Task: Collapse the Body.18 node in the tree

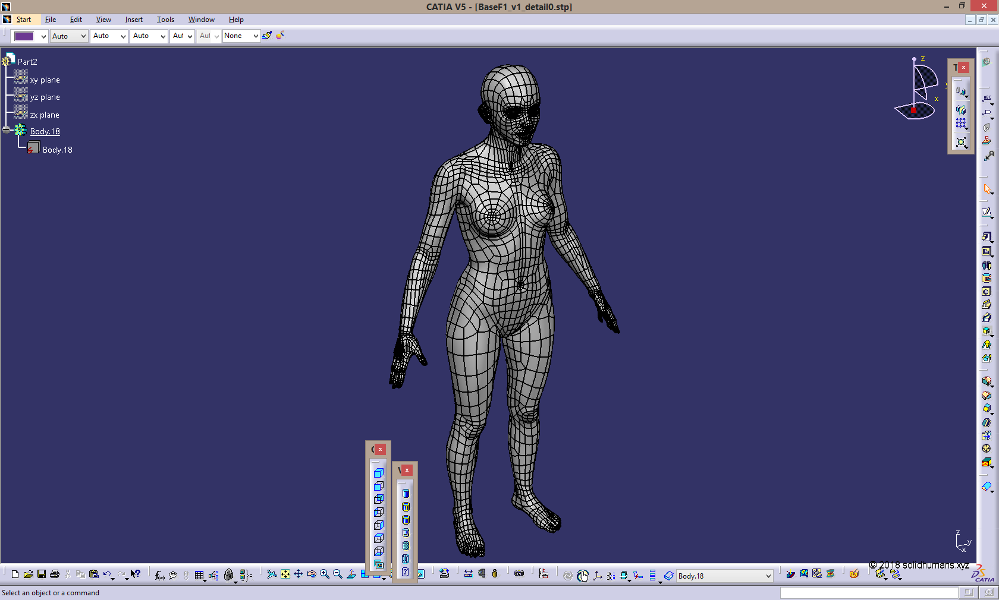Action: [7, 131]
